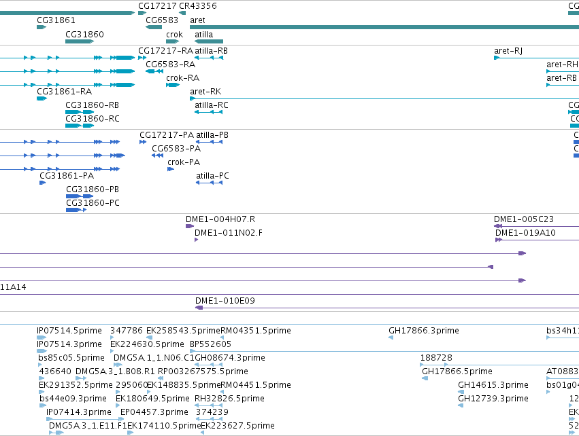Select protein CG17217-PA
The width and height of the screenshot is (579, 436).
[143, 142]
